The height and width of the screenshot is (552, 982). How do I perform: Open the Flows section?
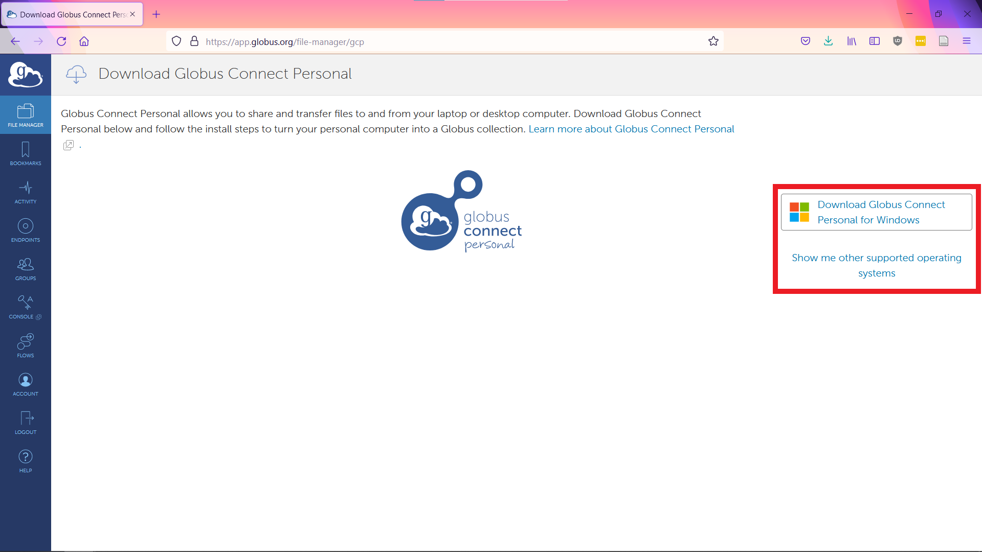pos(26,346)
